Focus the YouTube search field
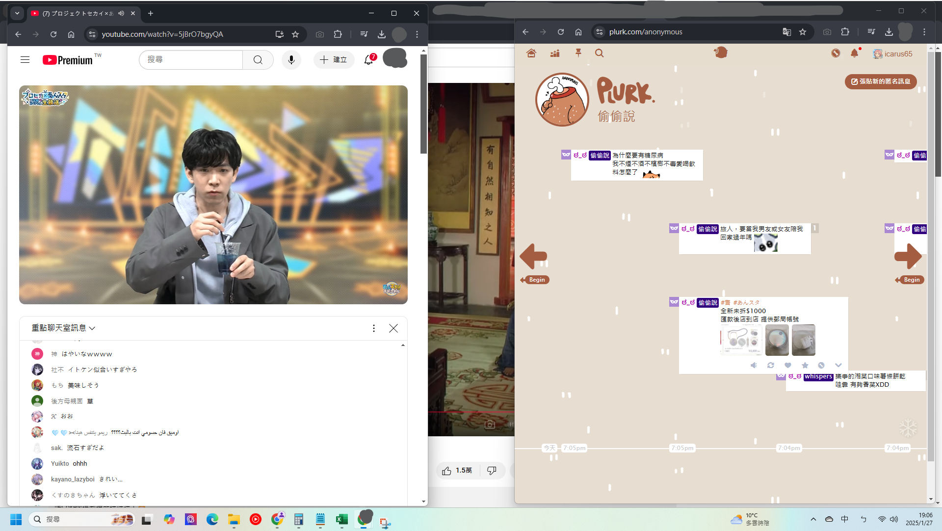Viewport: 942px width, 531px height. pos(191,60)
